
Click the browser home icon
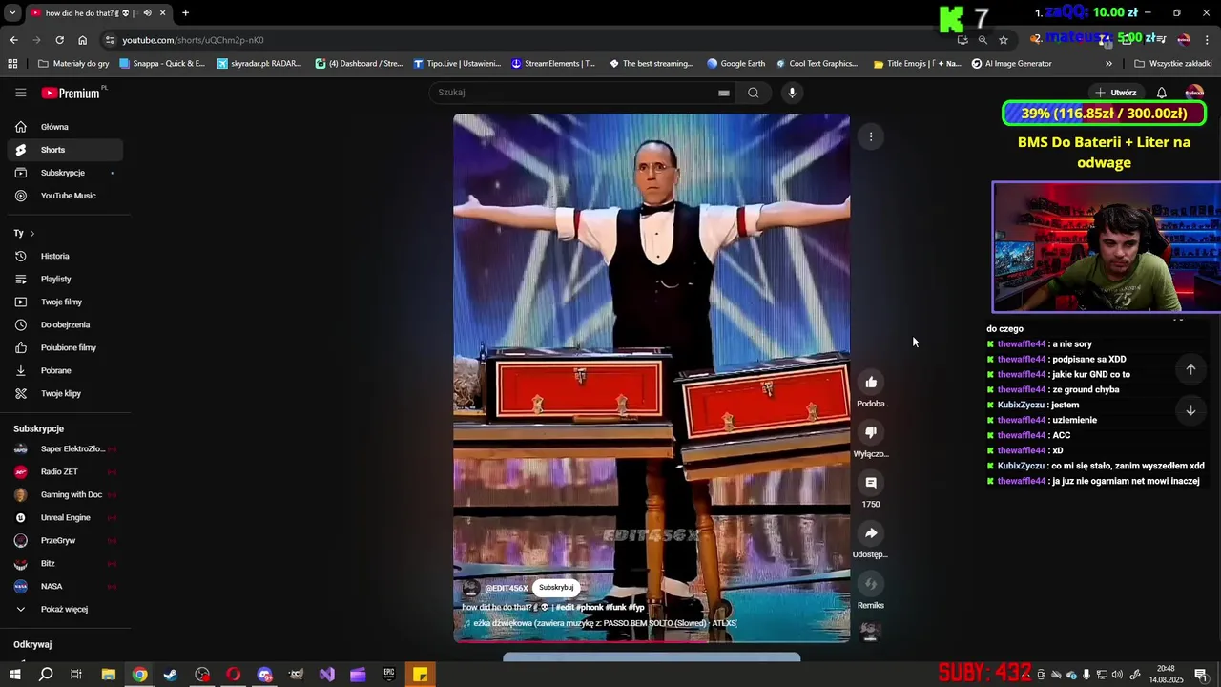point(82,40)
